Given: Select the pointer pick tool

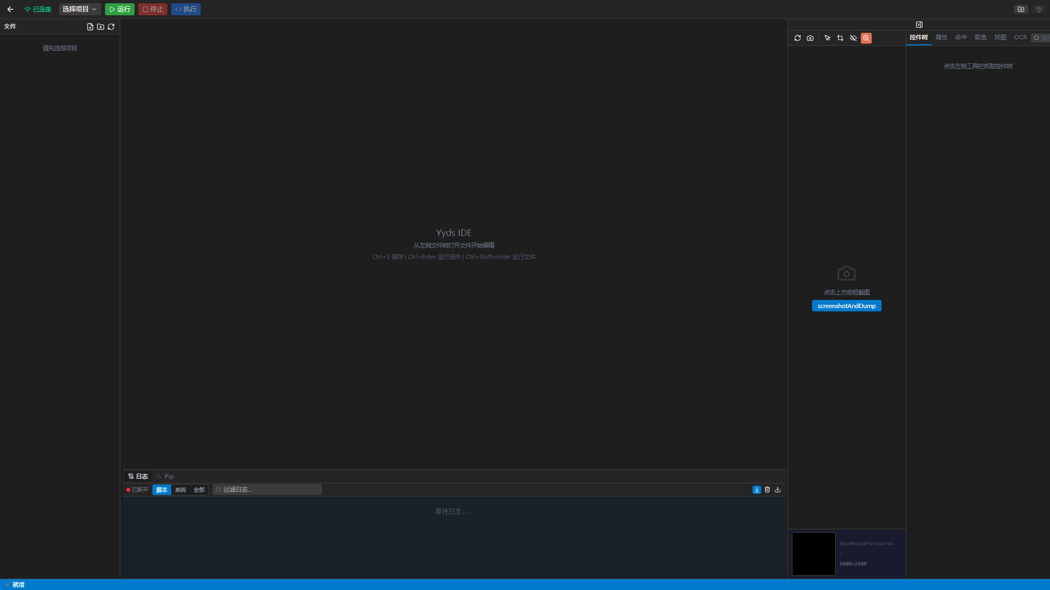Looking at the screenshot, I should (x=827, y=38).
